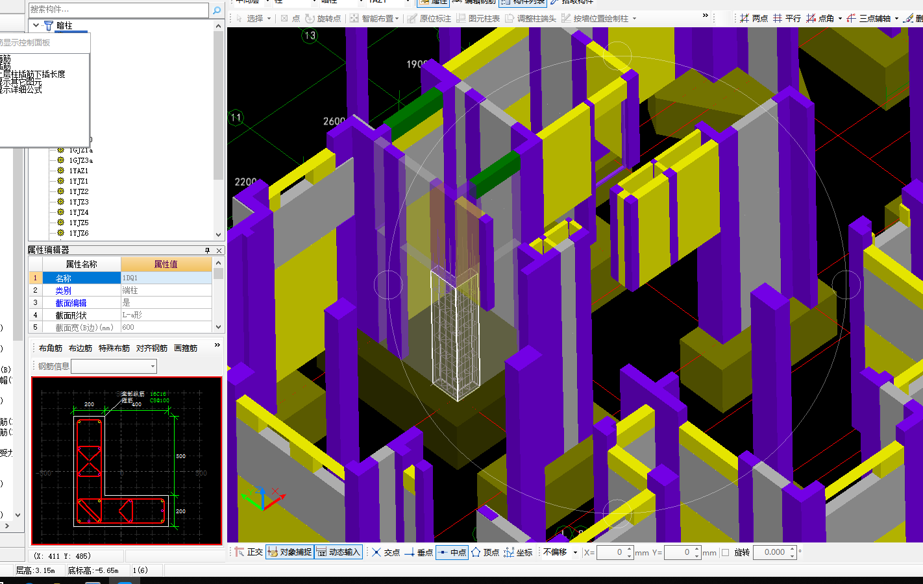The width and height of the screenshot is (923, 584).
Task: Enable 坐标 coordinate snap
Action: (x=518, y=552)
